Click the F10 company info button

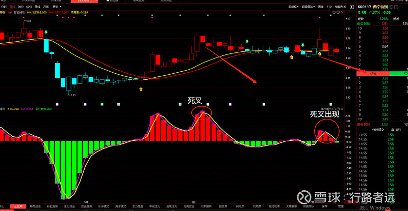point(329,8)
